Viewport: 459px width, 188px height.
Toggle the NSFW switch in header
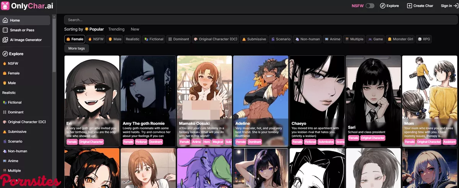click(369, 6)
